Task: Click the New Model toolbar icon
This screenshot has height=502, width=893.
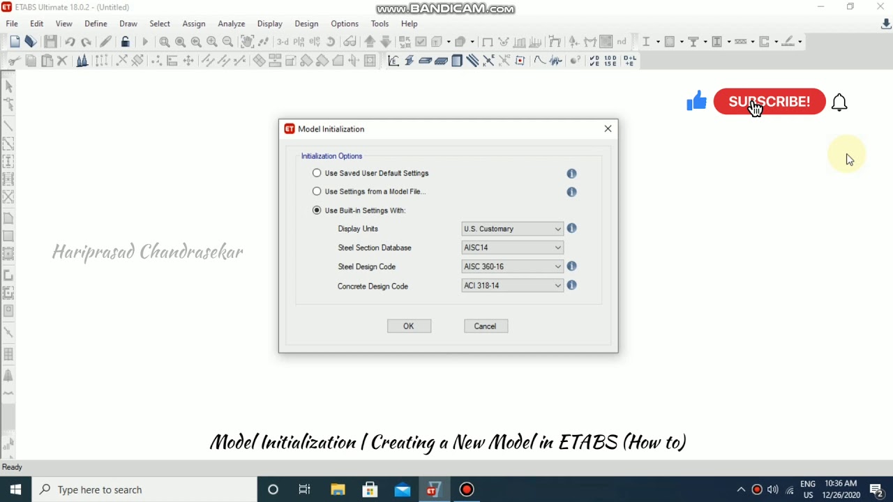Action: (15, 42)
